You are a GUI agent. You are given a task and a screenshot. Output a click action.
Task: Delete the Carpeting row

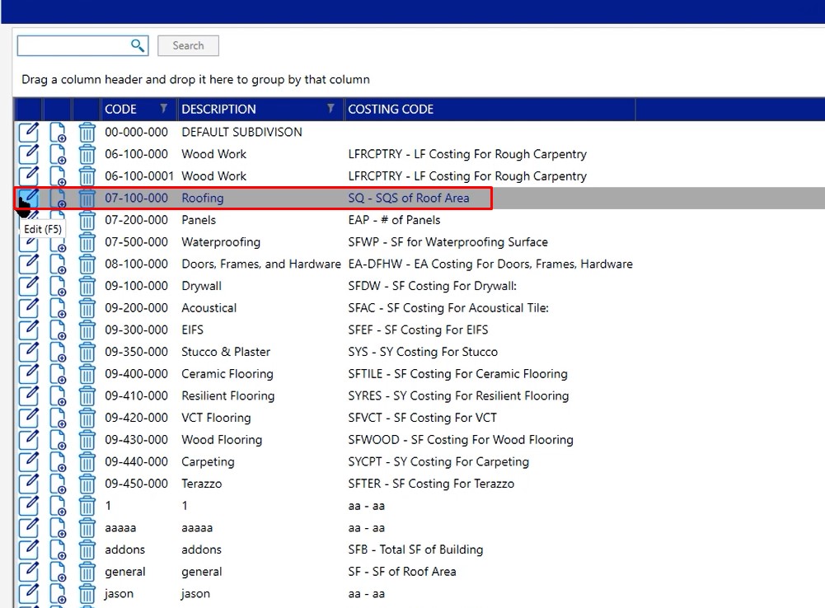point(86,461)
